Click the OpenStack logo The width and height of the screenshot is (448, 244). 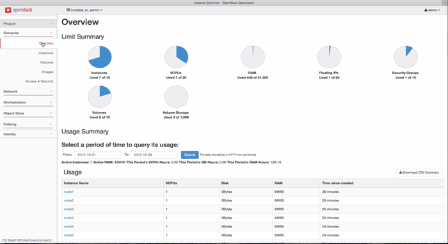point(19,10)
